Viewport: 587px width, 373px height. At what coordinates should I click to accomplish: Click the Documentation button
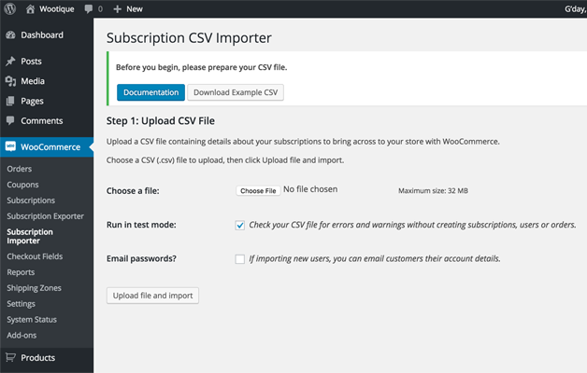click(x=150, y=92)
